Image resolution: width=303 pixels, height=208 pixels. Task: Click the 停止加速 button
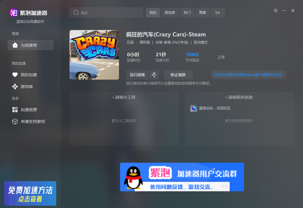click(x=178, y=75)
